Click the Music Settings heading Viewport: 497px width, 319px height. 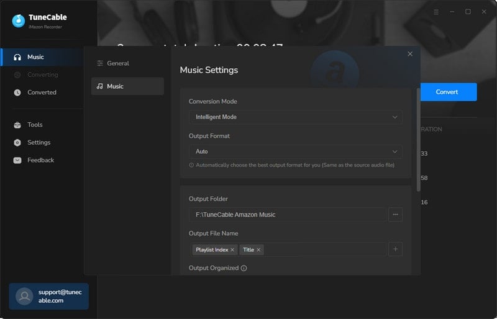tap(209, 70)
